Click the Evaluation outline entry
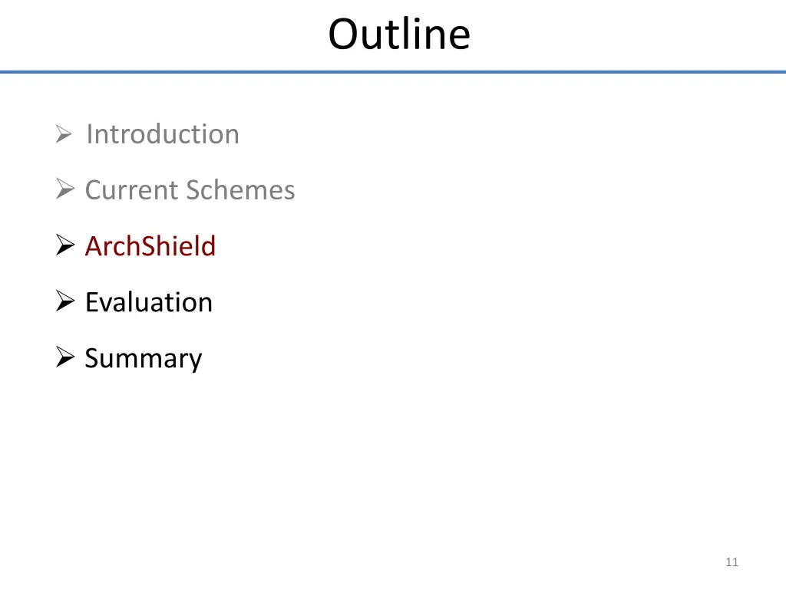This screenshot has height=589, width=786. 149,302
